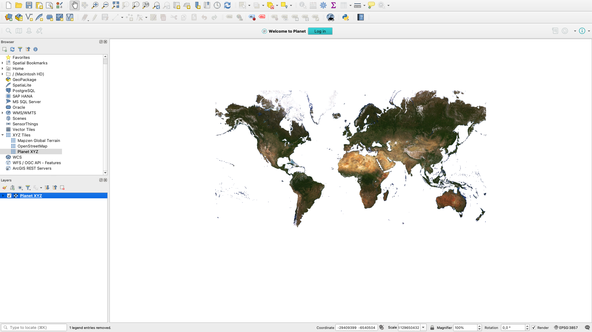Open the Scale dropdown arrow
Screen dimensions: 592x332
(423, 328)
